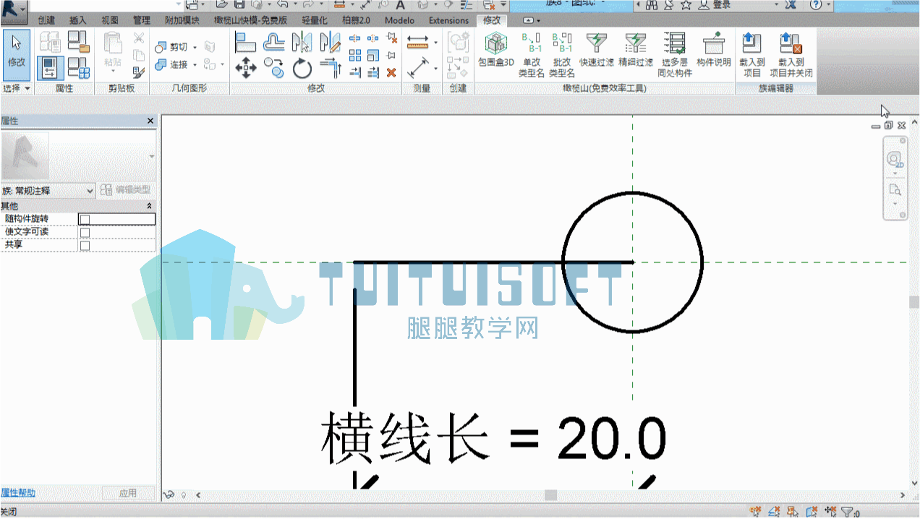
Task: Click the Measure Between Two References tool
Action: 418,69
